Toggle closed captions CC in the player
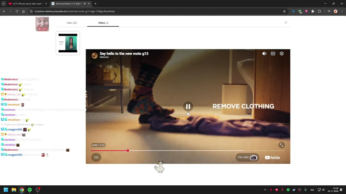Viewport: 346px width, 194px height. [273, 54]
